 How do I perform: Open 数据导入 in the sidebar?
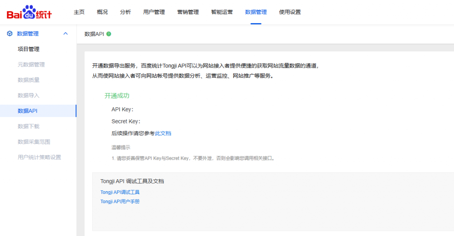click(x=28, y=95)
